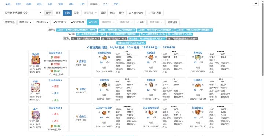The height and width of the screenshot is (136, 264).
Task: Click the dish icon of the recipe totaling 79025
Action: pyautogui.click(x=151, y=58)
